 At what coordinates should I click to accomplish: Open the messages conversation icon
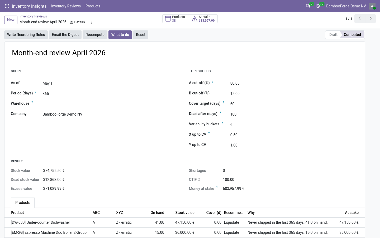(x=308, y=6)
